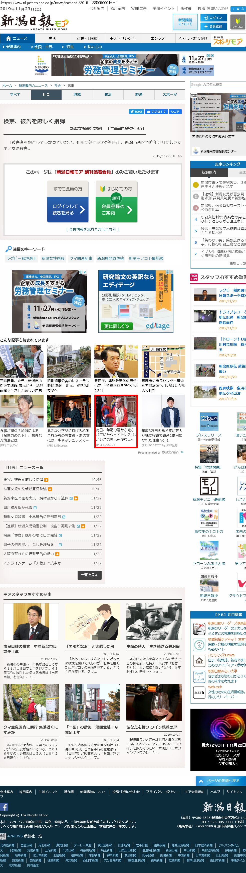246x873 pixels.
Task: Select the largest font size A button
Action: (242, 9)
